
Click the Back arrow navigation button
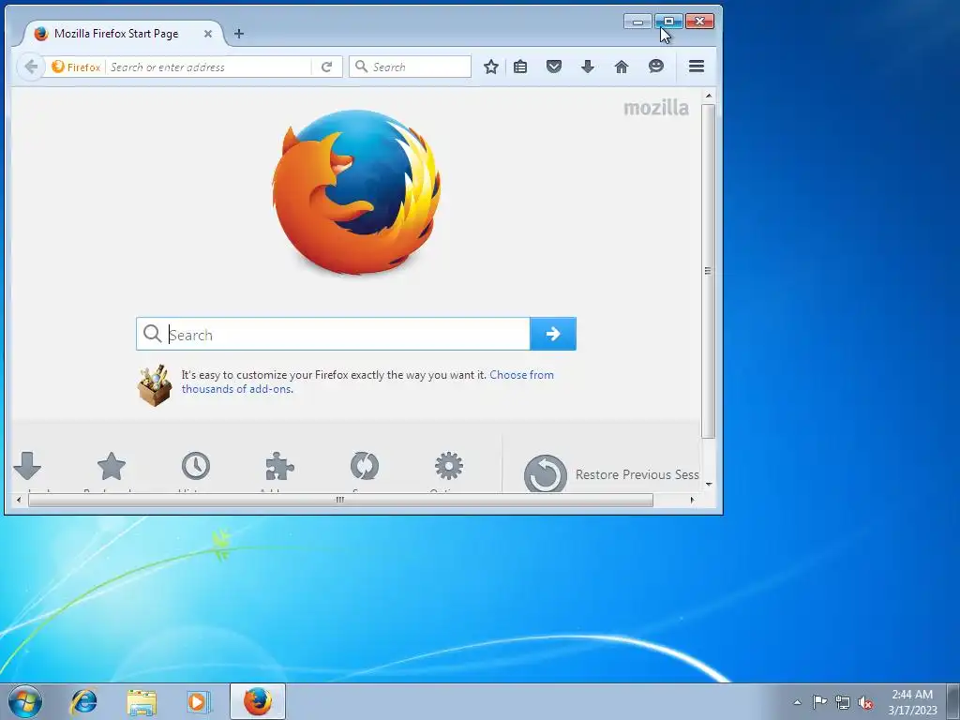click(x=31, y=67)
